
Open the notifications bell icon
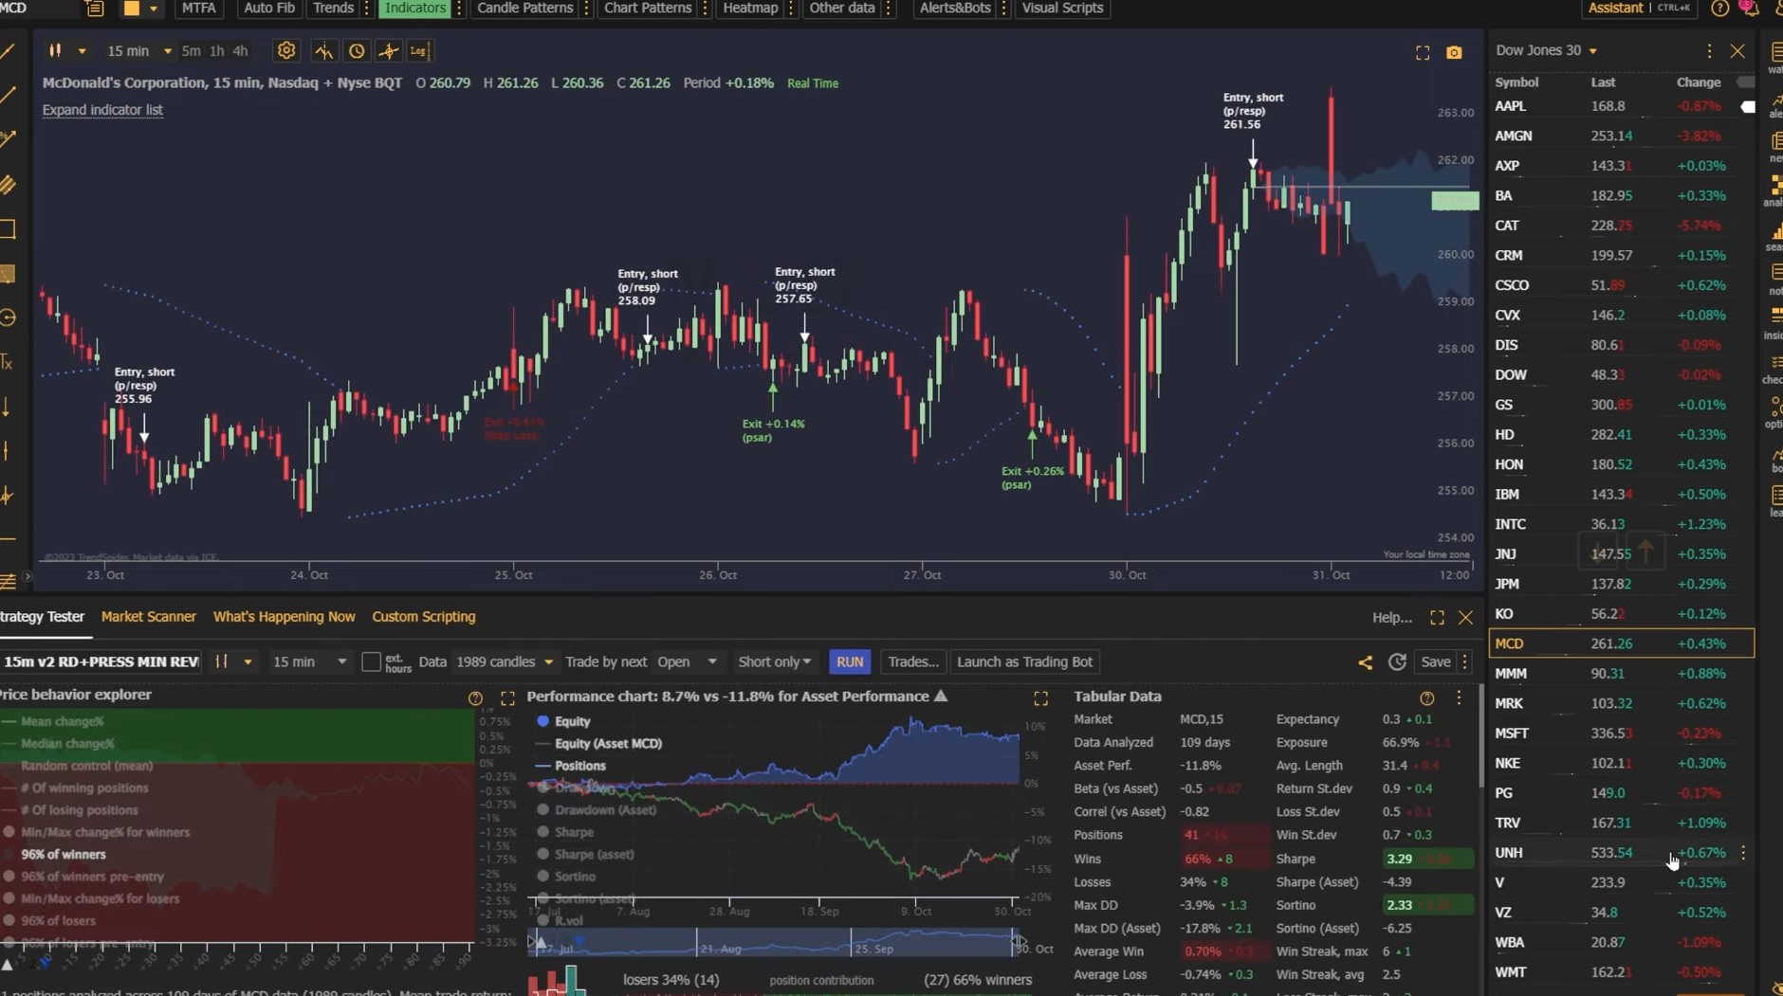click(1750, 8)
